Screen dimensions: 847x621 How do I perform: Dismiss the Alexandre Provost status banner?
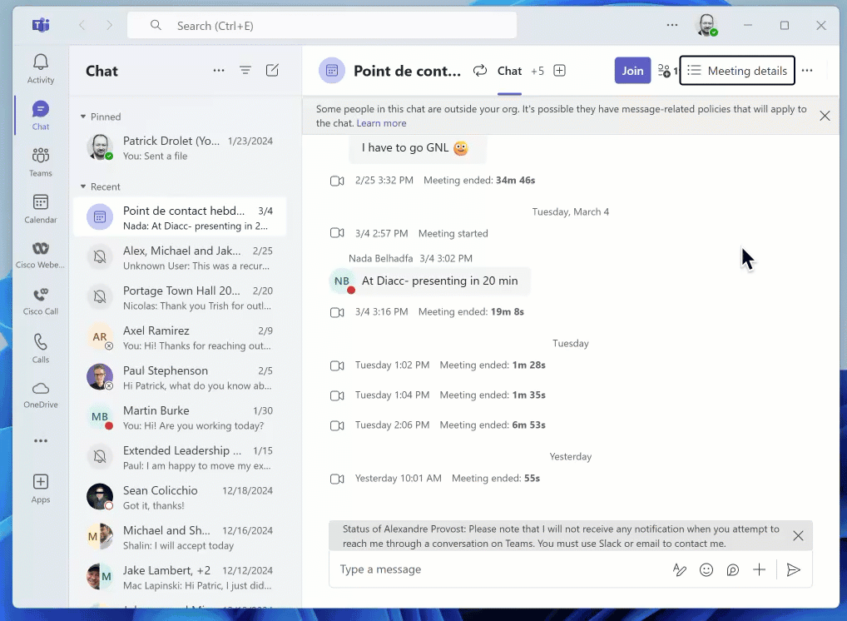798,536
